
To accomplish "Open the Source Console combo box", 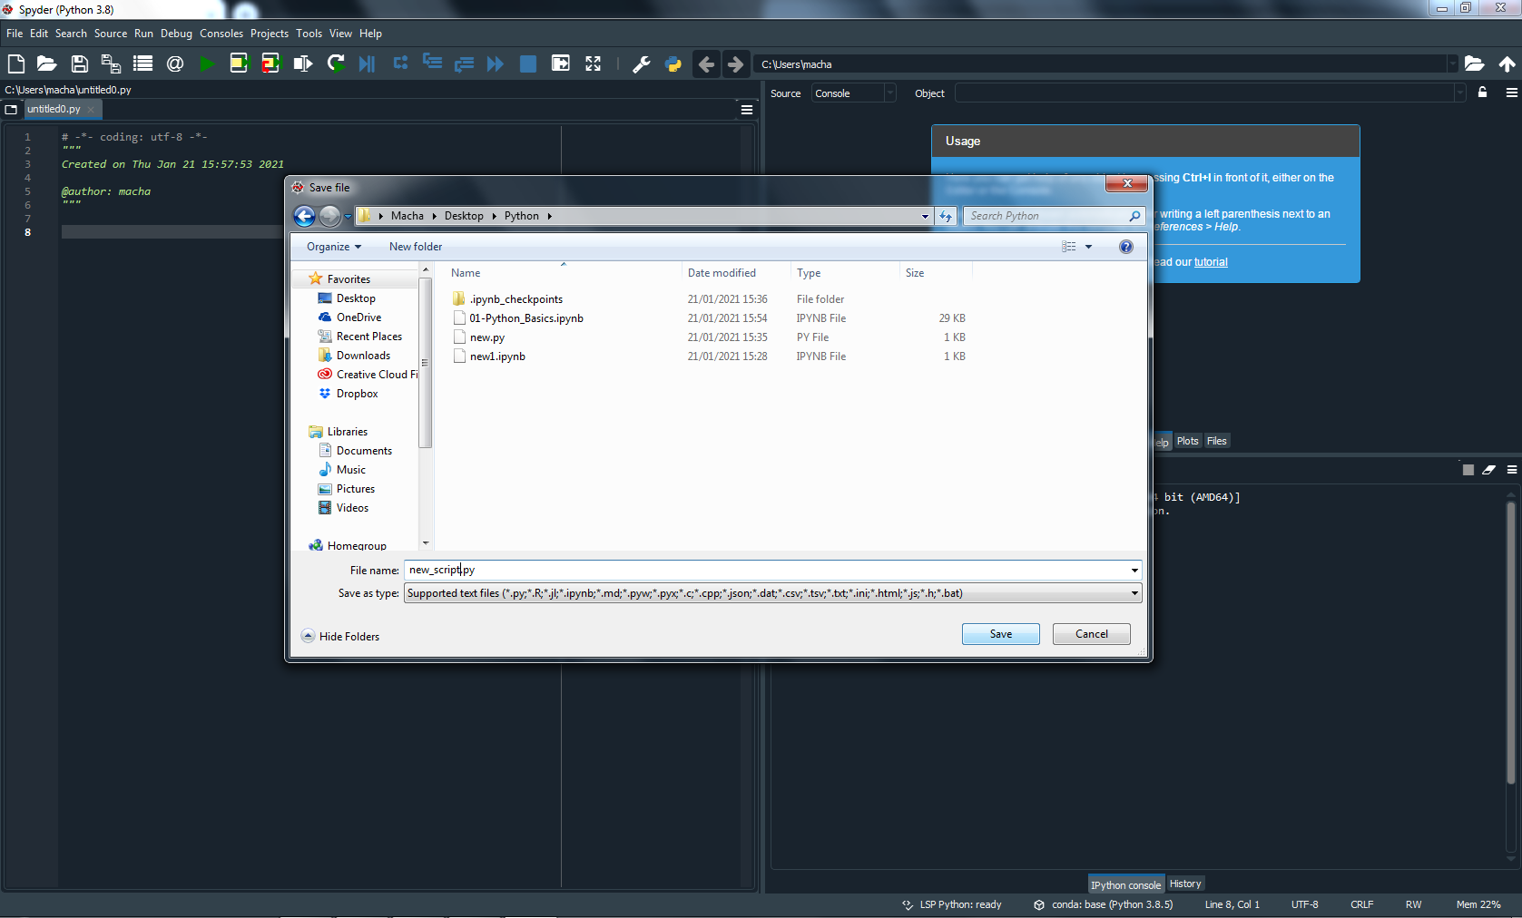I will (853, 93).
